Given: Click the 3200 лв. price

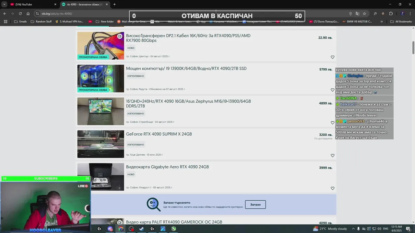Looking at the screenshot, I should pos(326,135).
